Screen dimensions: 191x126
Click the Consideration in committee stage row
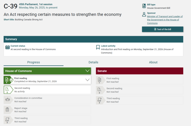47,100
